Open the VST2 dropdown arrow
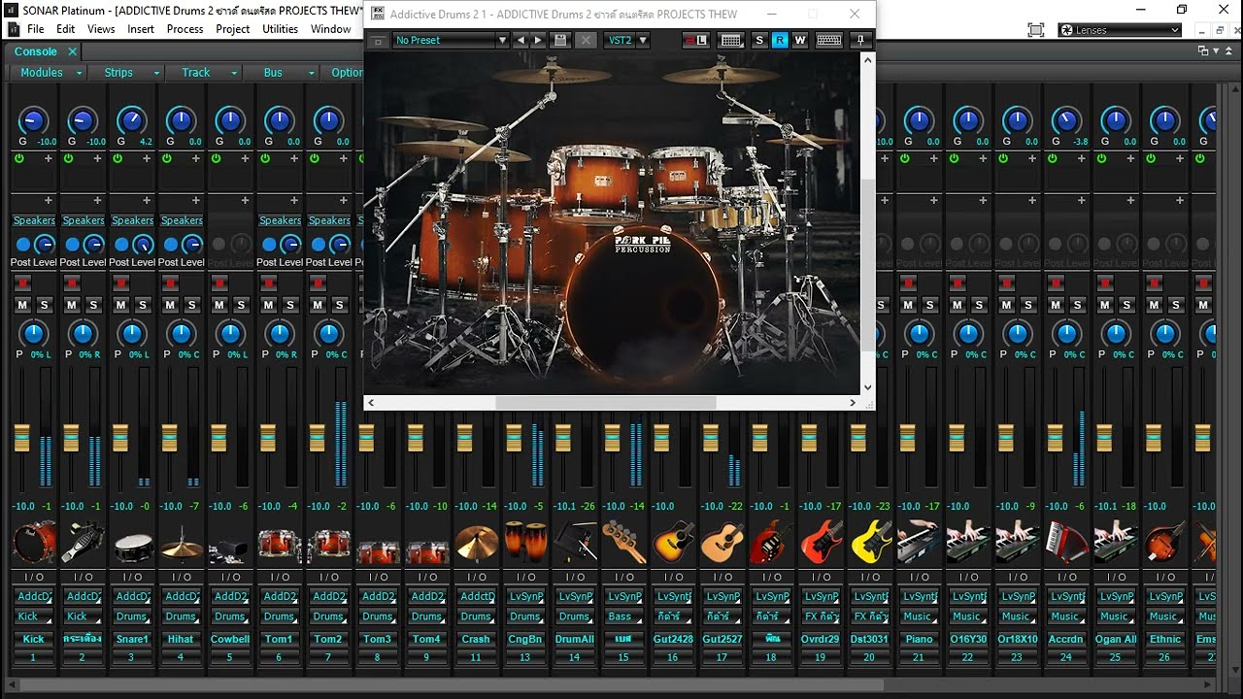Screen dimensions: 1243x699 point(643,40)
